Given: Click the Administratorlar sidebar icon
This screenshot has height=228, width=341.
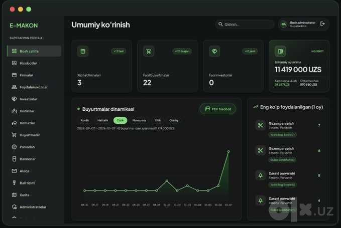Looking at the screenshot, I should [x=14, y=207].
